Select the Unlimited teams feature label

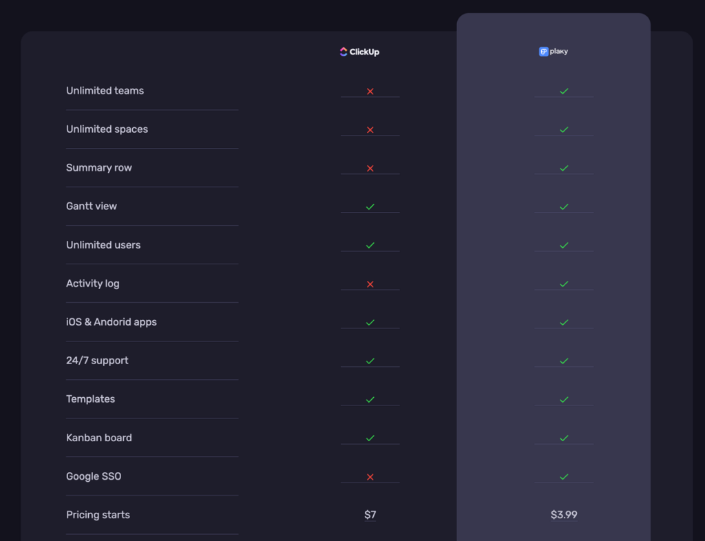tap(105, 91)
